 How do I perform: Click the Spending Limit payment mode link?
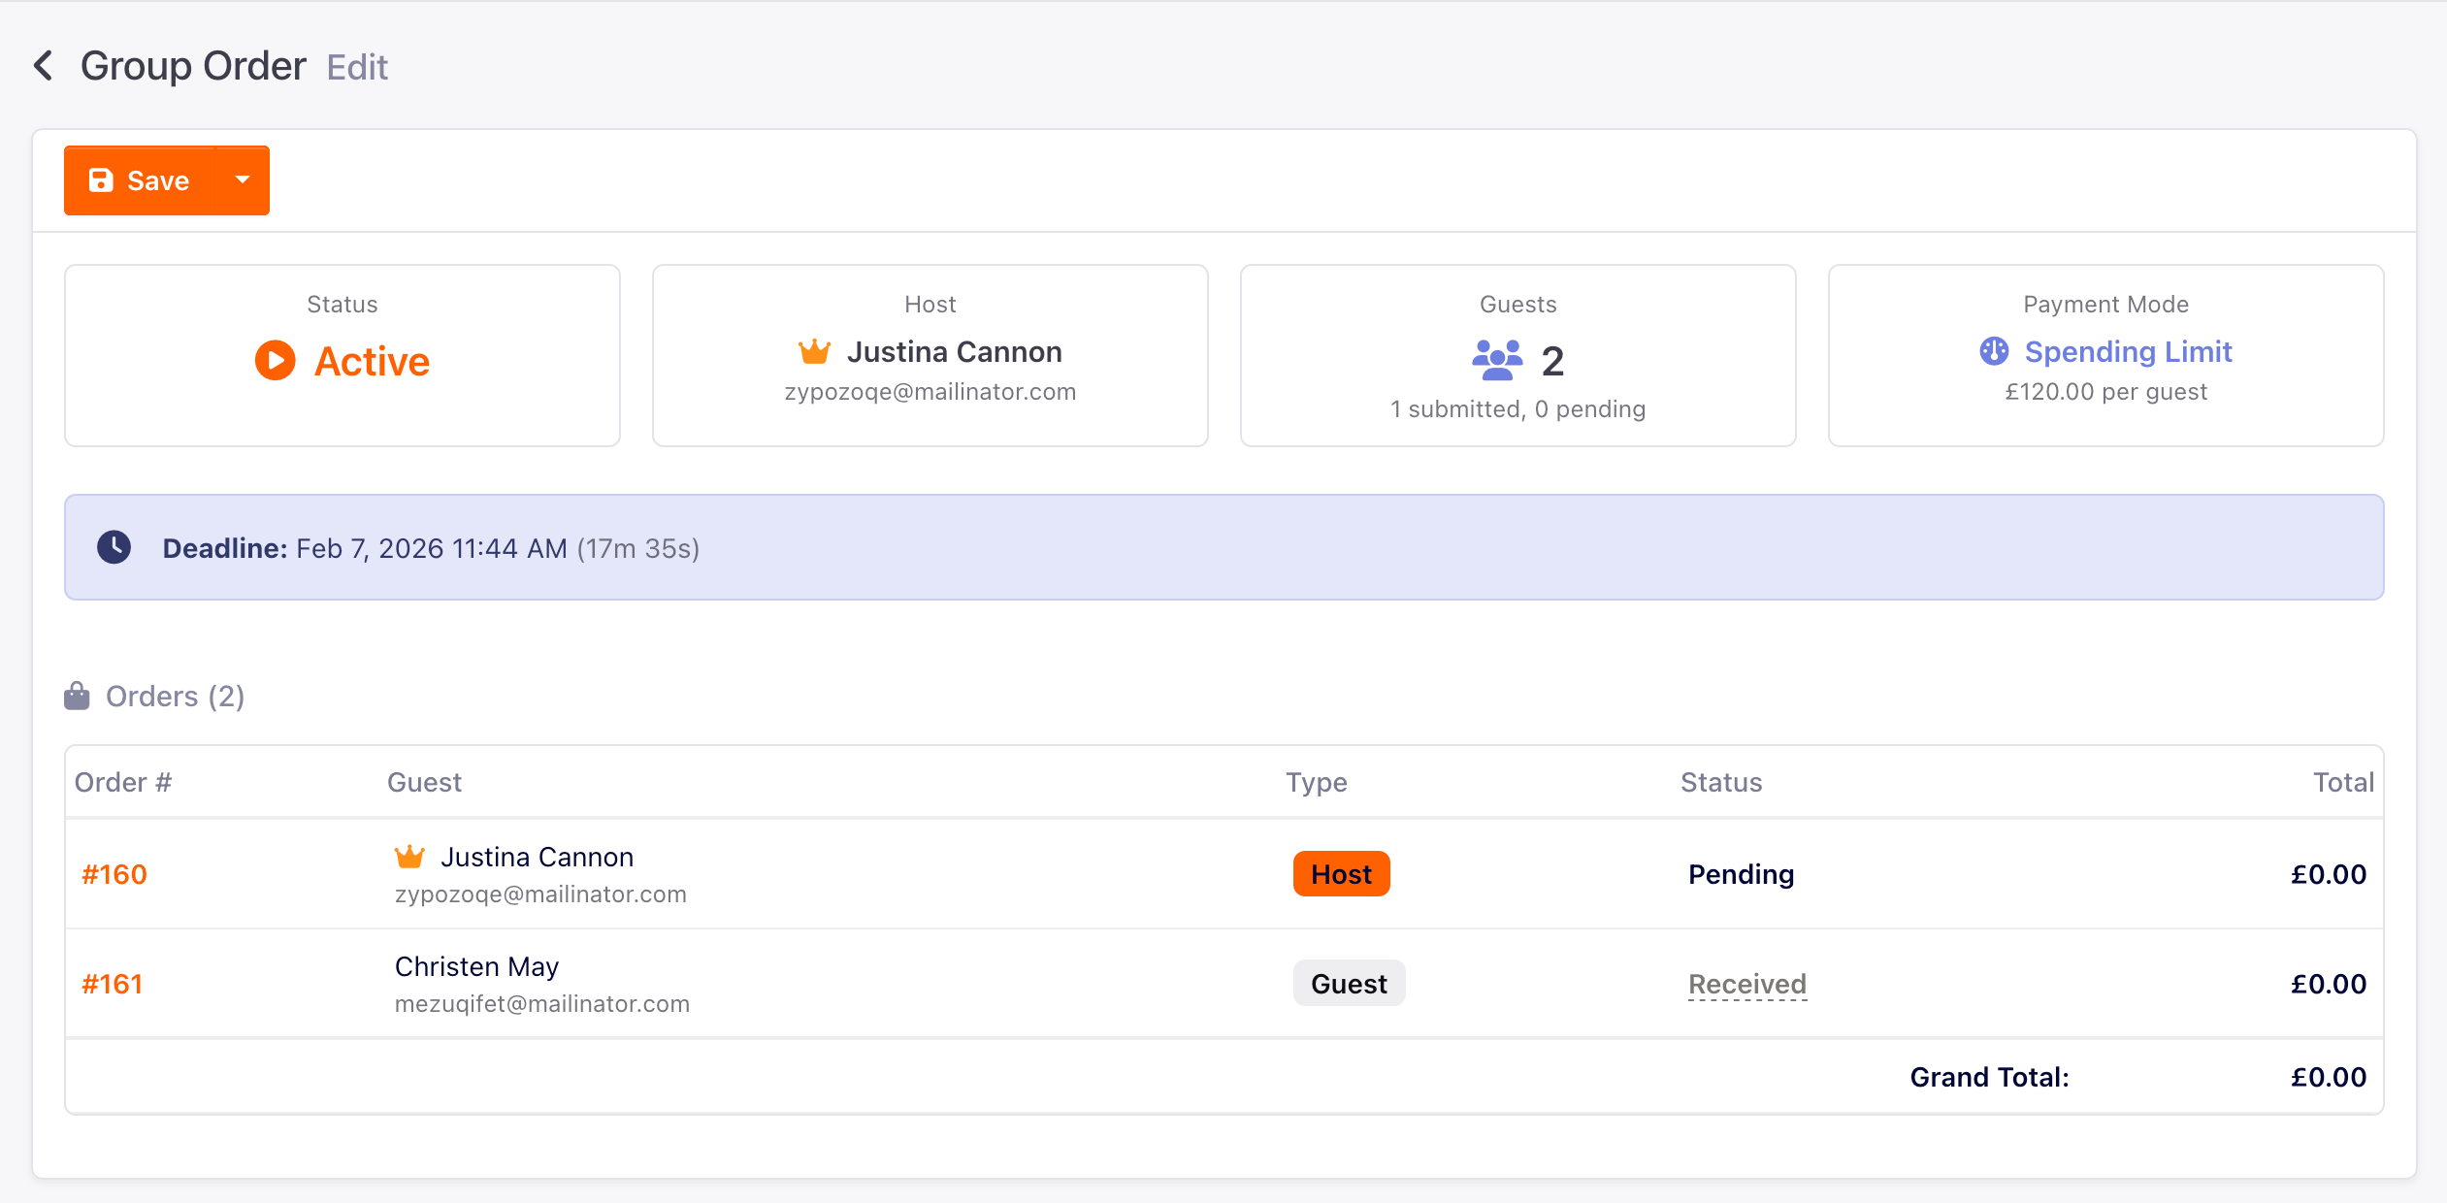pyautogui.click(x=2128, y=351)
